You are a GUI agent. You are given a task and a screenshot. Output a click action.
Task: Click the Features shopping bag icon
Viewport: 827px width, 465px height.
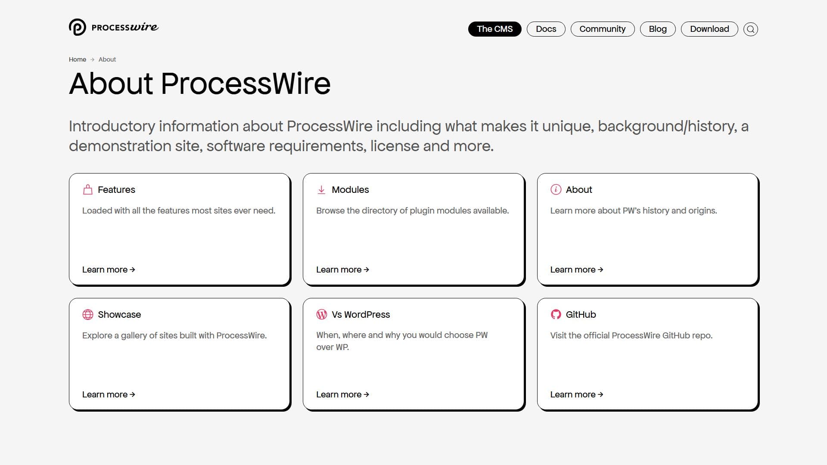pos(88,190)
